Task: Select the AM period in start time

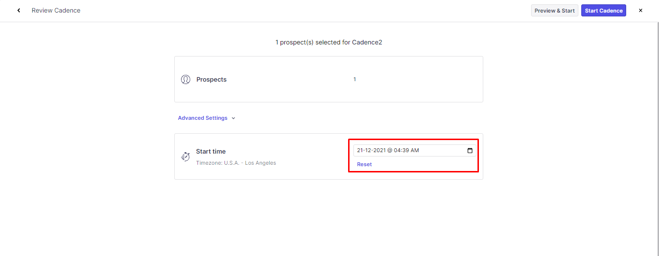Action: [415, 151]
